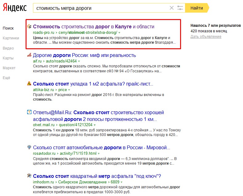
Task: Expand the otvet.mail.ru result dropdown arrow
Action: pyautogui.click(x=95, y=125)
